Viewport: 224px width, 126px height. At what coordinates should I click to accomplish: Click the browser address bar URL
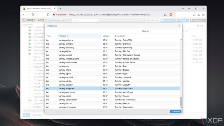click(x=110, y=15)
